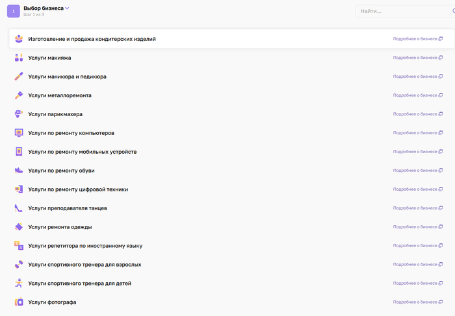
Task: Click the cupcake icon for confectionery business
Action: pyautogui.click(x=19, y=39)
